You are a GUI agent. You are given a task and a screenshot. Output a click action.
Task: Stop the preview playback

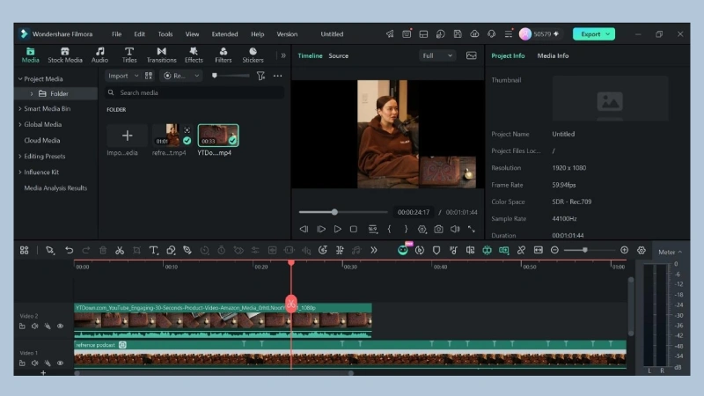tap(354, 229)
